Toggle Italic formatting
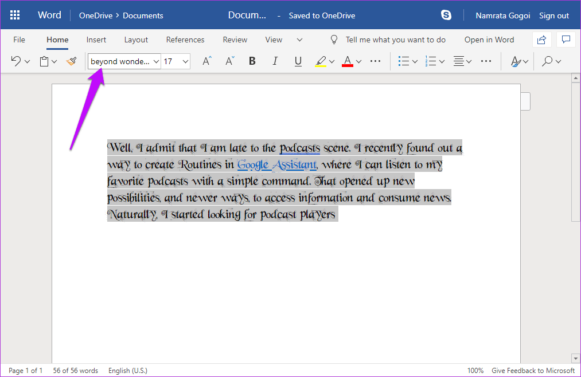Viewport: 581px width, 377px height. pyautogui.click(x=275, y=61)
